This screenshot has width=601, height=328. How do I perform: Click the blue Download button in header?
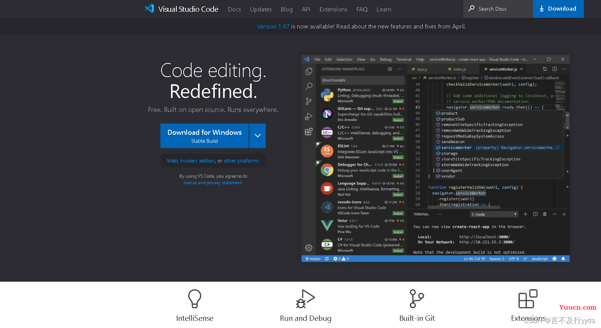tap(558, 9)
